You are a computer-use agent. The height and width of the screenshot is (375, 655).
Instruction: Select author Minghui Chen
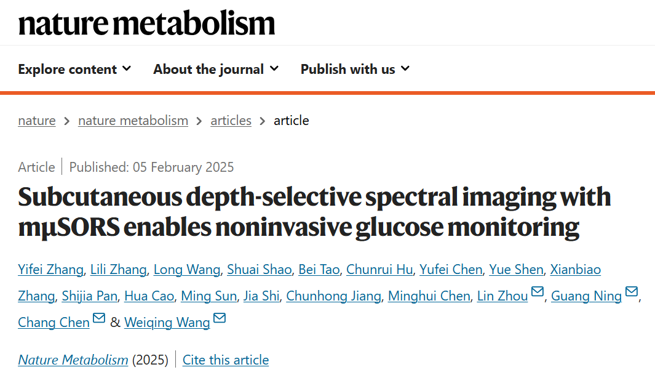[429, 296]
